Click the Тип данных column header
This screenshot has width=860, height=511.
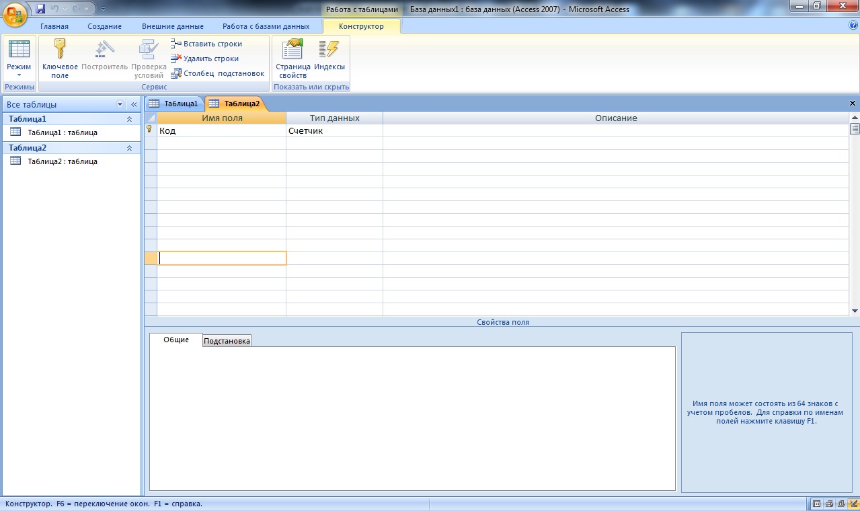[334, 118]
